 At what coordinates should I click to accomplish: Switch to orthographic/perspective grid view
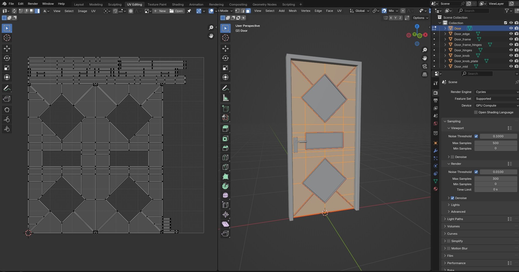[425, 74]
